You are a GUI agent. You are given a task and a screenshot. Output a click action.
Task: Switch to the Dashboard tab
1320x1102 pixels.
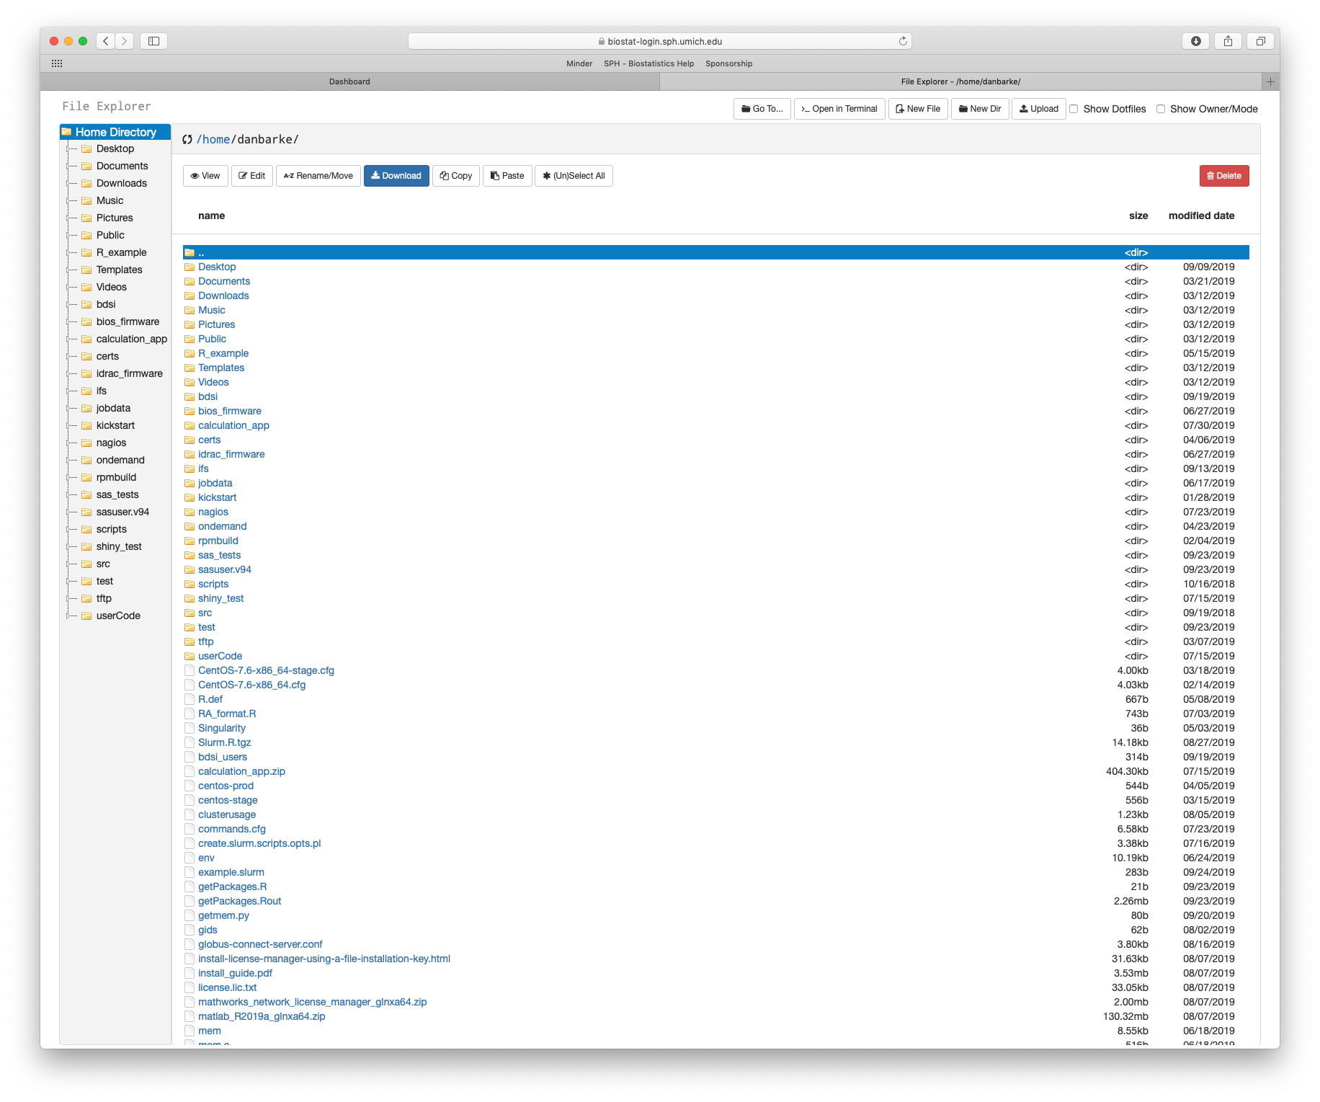pyautogui.click(x=349, y=81)
